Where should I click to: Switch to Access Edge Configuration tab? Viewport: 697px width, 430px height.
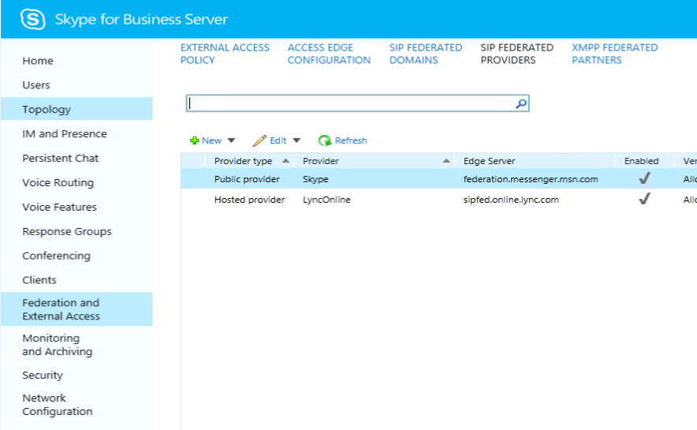tap(329, 54)
